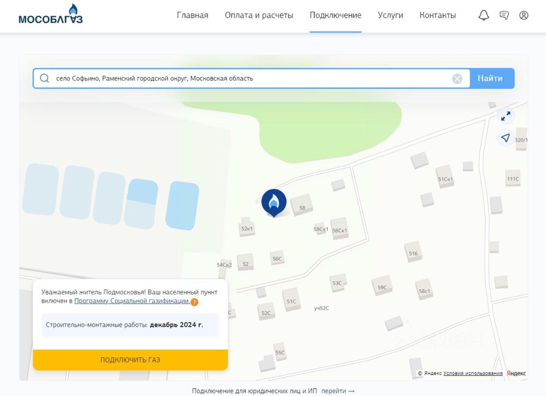Image resolution: width=546 pixels, height=396 pixels.
Task: Expand the map to fullscreen
Action: 506,117
